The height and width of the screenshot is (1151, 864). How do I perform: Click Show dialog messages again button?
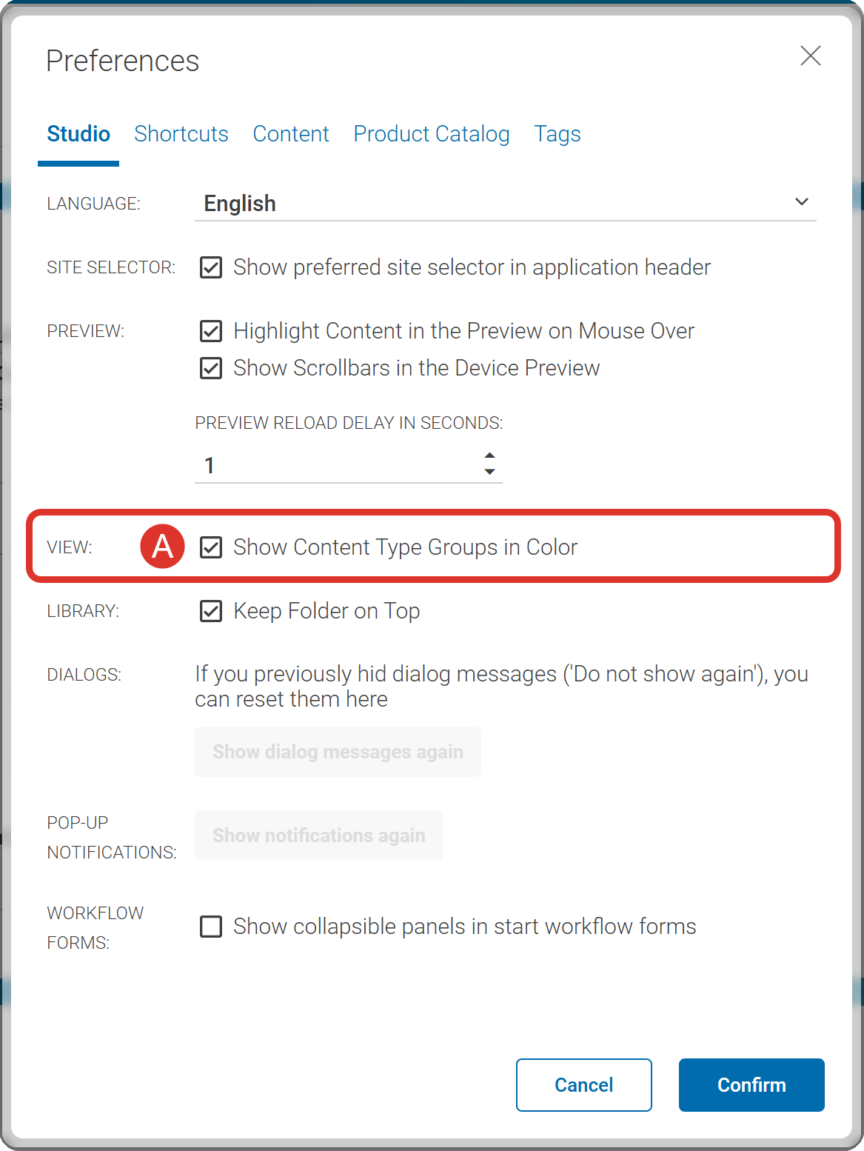pyautogui.click(x=338, y=752)
